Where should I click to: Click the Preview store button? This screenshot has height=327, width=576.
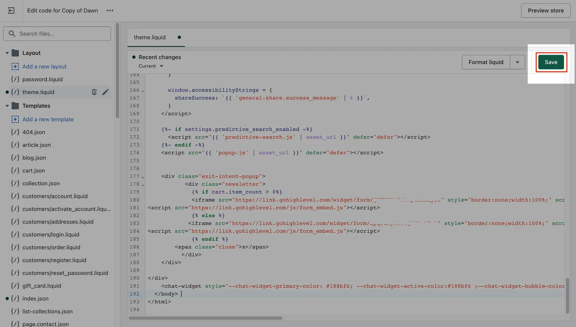point(546,10)
